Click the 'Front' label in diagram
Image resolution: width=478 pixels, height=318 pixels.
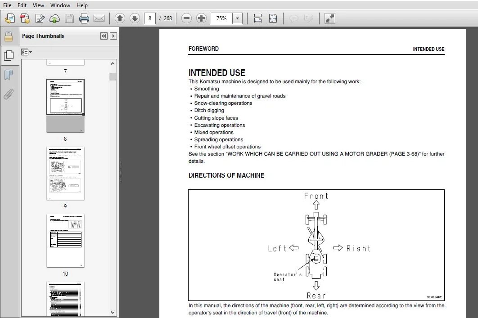[x=316, y=196]
